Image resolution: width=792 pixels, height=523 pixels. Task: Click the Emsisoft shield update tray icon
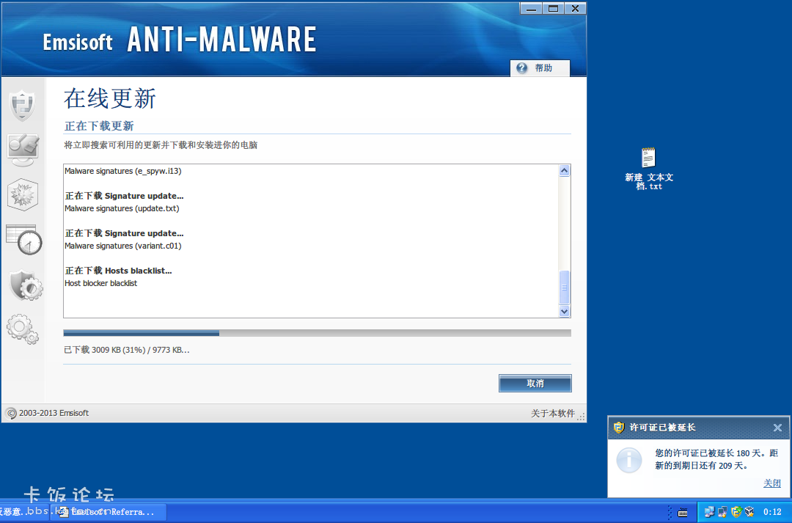pyautogui.click(x=736, y=512)
